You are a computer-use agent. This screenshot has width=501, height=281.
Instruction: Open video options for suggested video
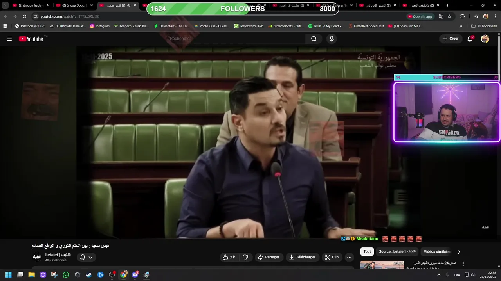coord(463,264)
